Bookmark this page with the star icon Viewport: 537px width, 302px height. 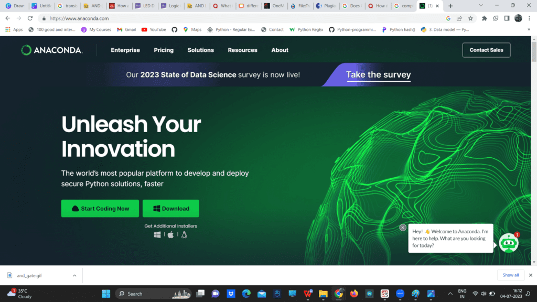point(470,18)
